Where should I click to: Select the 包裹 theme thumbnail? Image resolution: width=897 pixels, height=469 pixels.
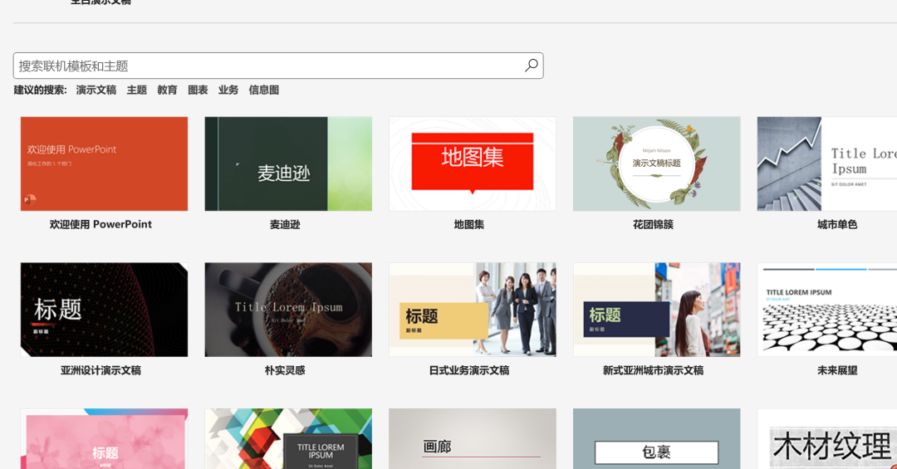pos(657,438)
